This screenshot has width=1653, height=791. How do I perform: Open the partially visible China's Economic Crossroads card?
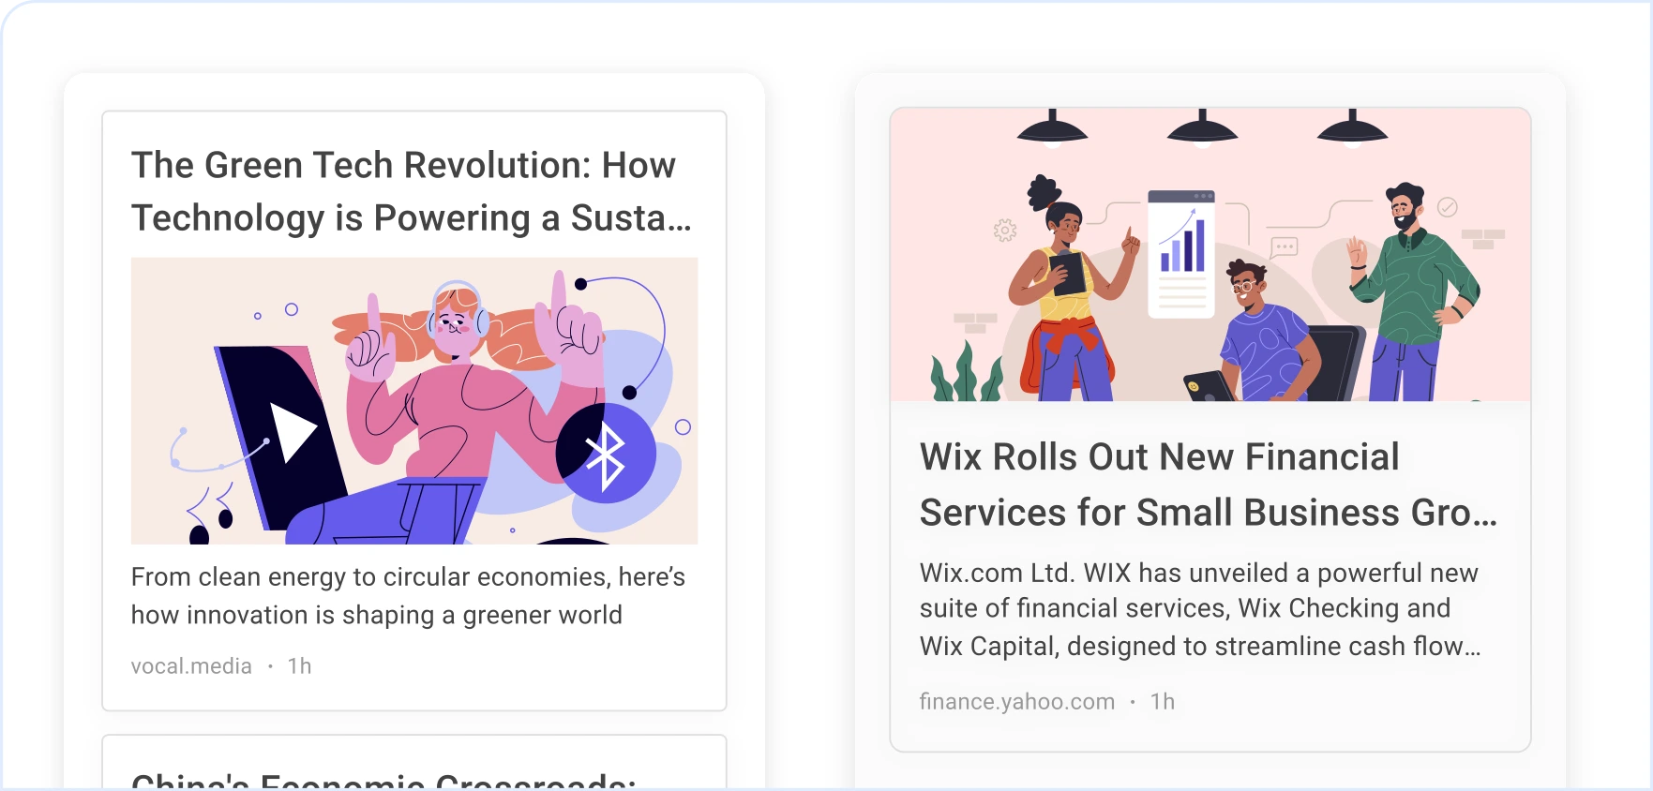[413, 770]
